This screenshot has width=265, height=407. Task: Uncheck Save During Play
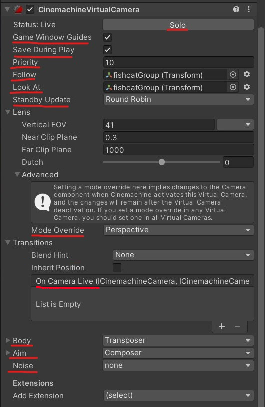(108, 50)
